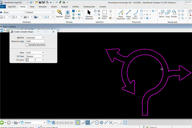This screenshot has height=128, width=192.
Task: Expand the Fill Type dropdown
Action: coord(35,56)
